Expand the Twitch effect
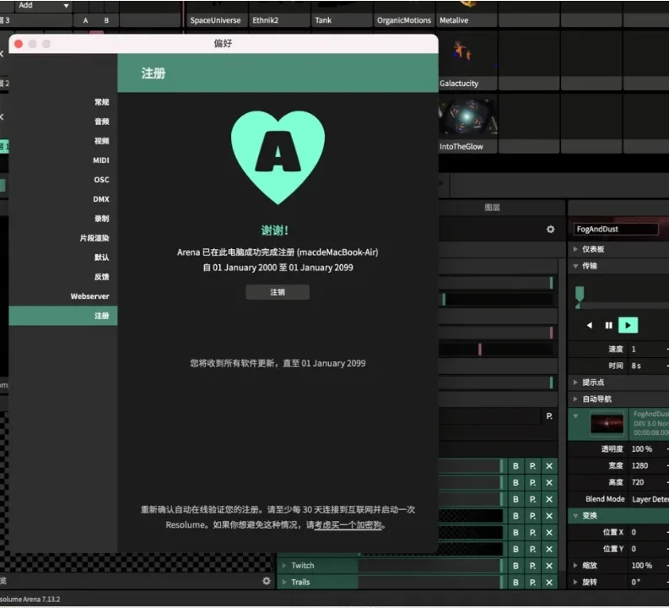 point(284,566)
